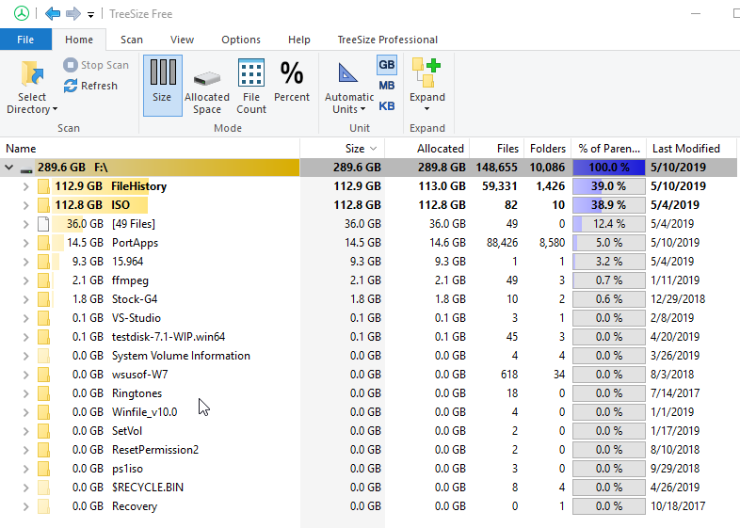Click the SetVol folder icon
The height and width of the screenshot is (528, 740).
coord(43,431)
